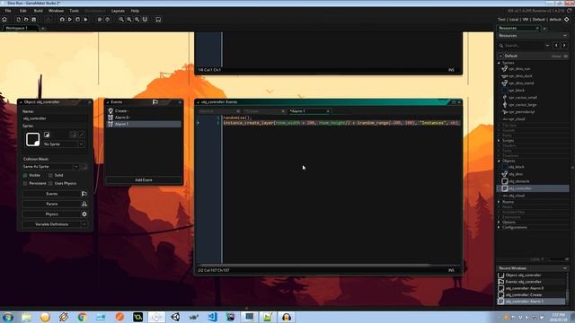Open project folder toolbar icon

pos(26,20)
